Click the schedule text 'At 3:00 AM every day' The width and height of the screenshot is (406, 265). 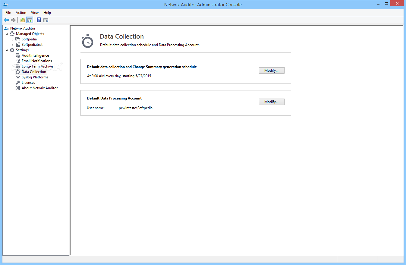pos(104,76)
